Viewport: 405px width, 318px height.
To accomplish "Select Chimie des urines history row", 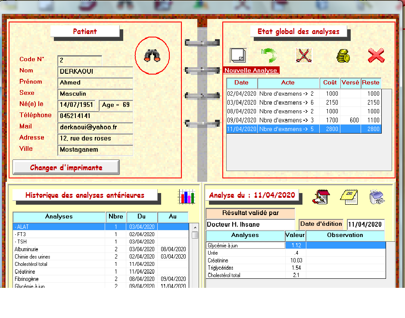I will click(x=101, y=257).
